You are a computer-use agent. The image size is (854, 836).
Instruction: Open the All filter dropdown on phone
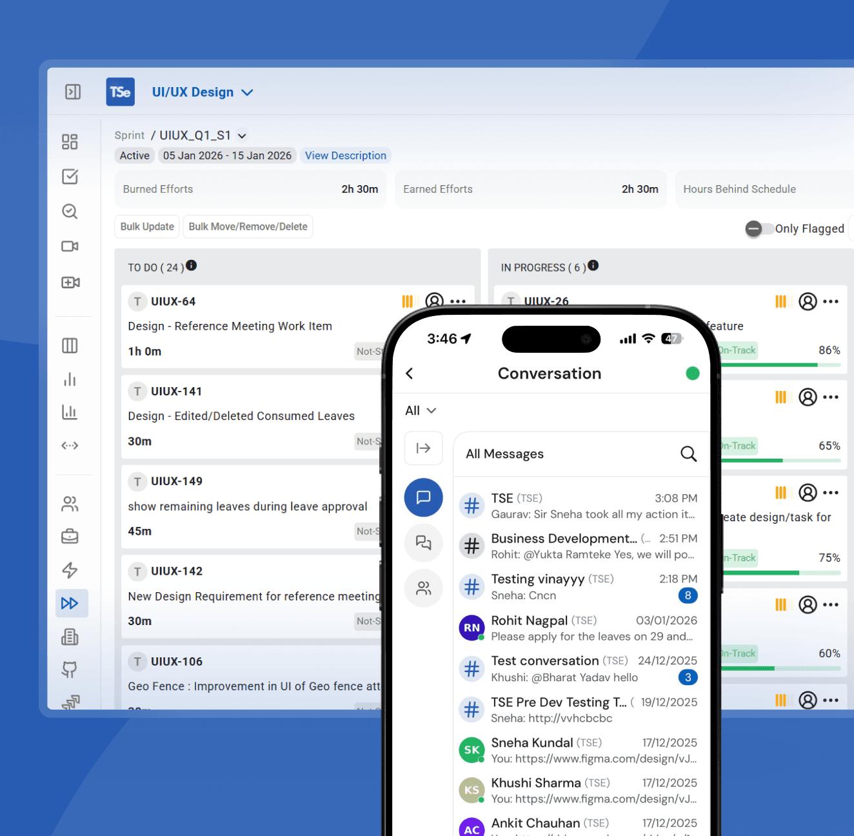click(421, 411)
